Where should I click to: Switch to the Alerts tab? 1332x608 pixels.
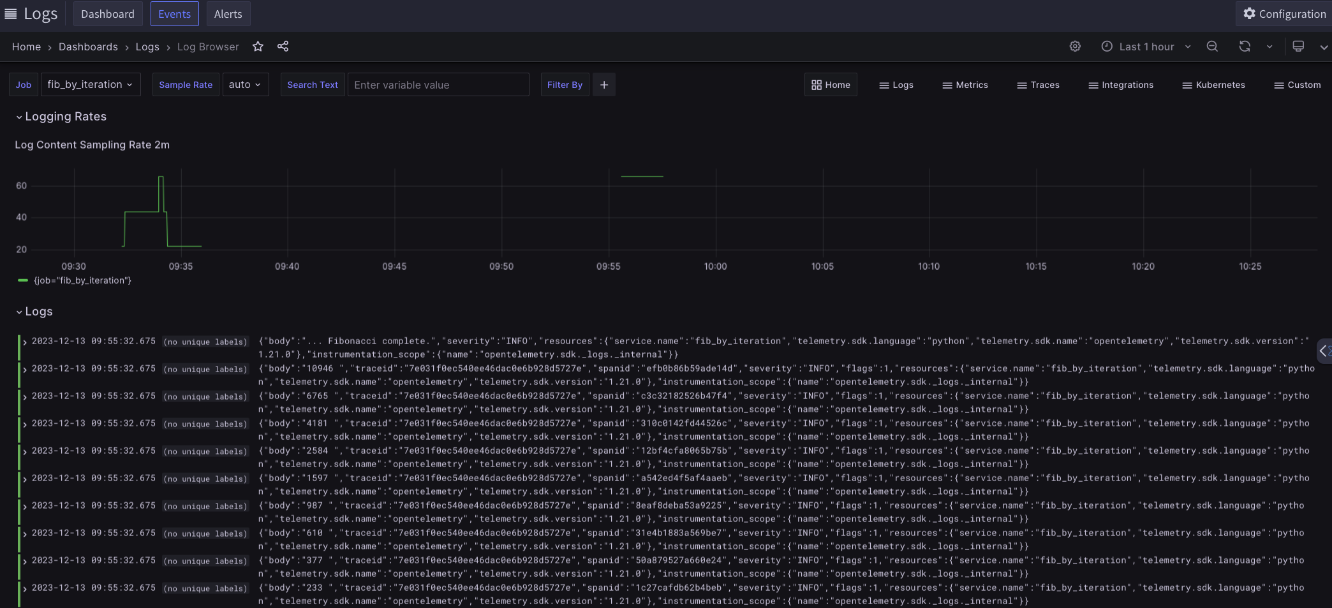pos(228,13)
